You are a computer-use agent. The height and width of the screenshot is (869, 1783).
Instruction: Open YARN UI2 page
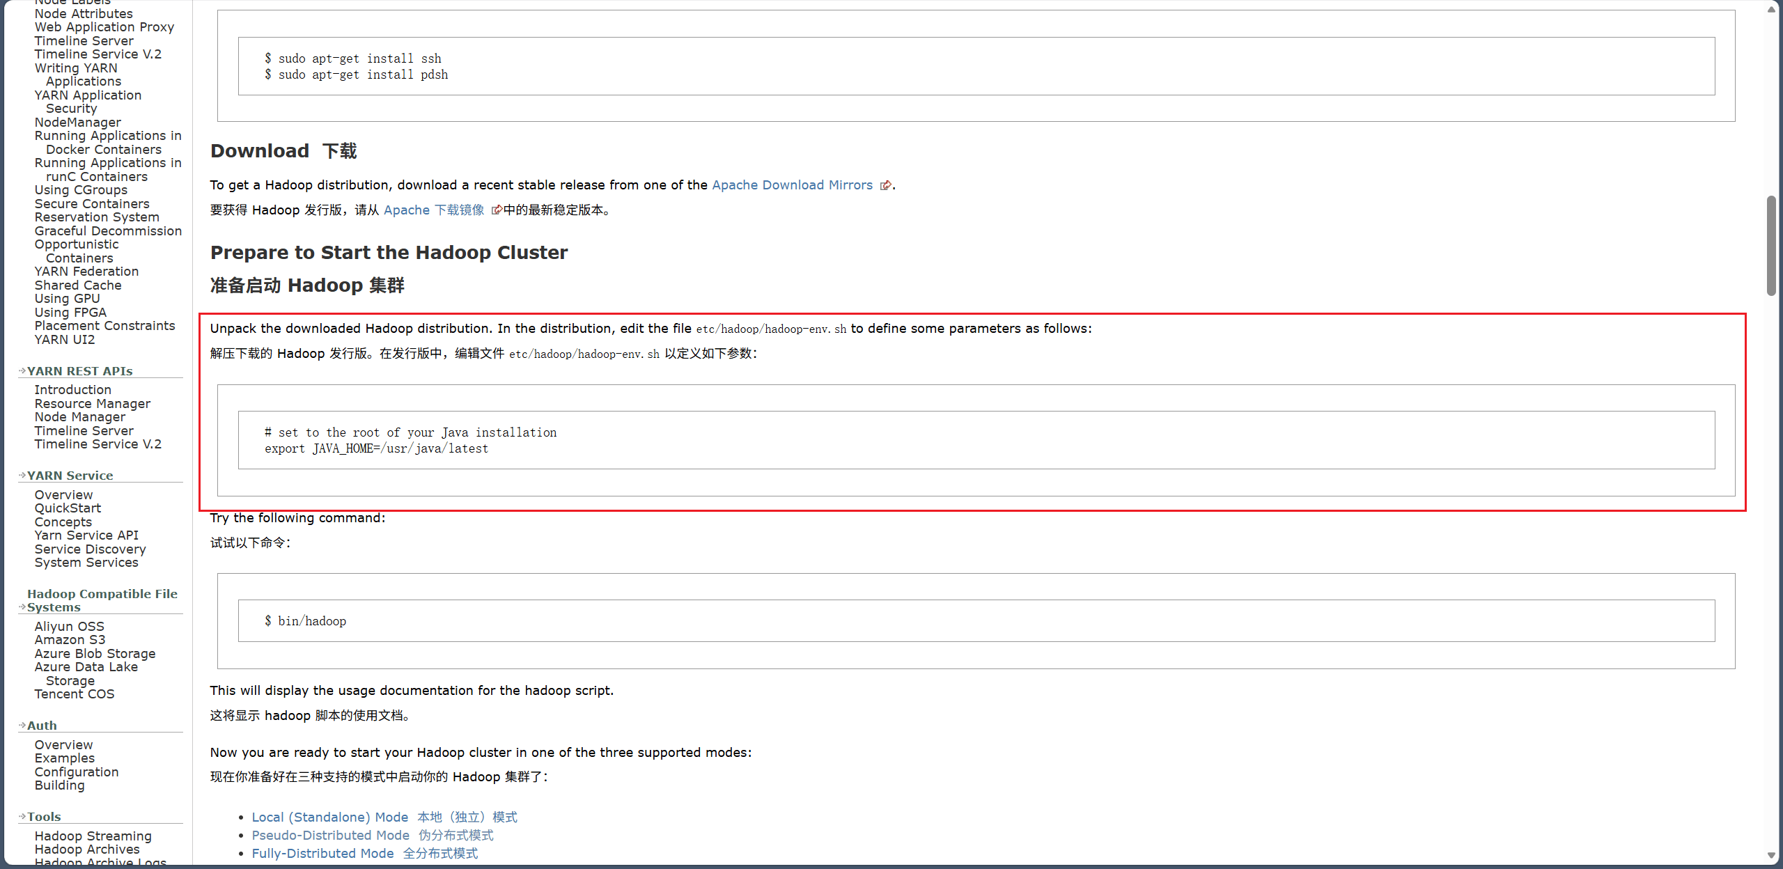click(65, 340)
